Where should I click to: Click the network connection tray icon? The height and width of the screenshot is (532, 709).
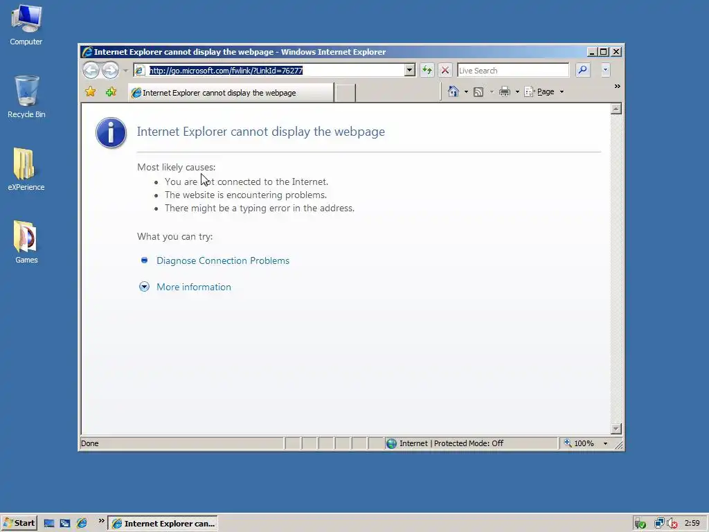click(x=659, y=524)
